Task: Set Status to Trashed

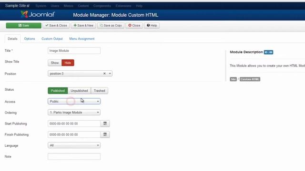Action: tap(100, 91)
